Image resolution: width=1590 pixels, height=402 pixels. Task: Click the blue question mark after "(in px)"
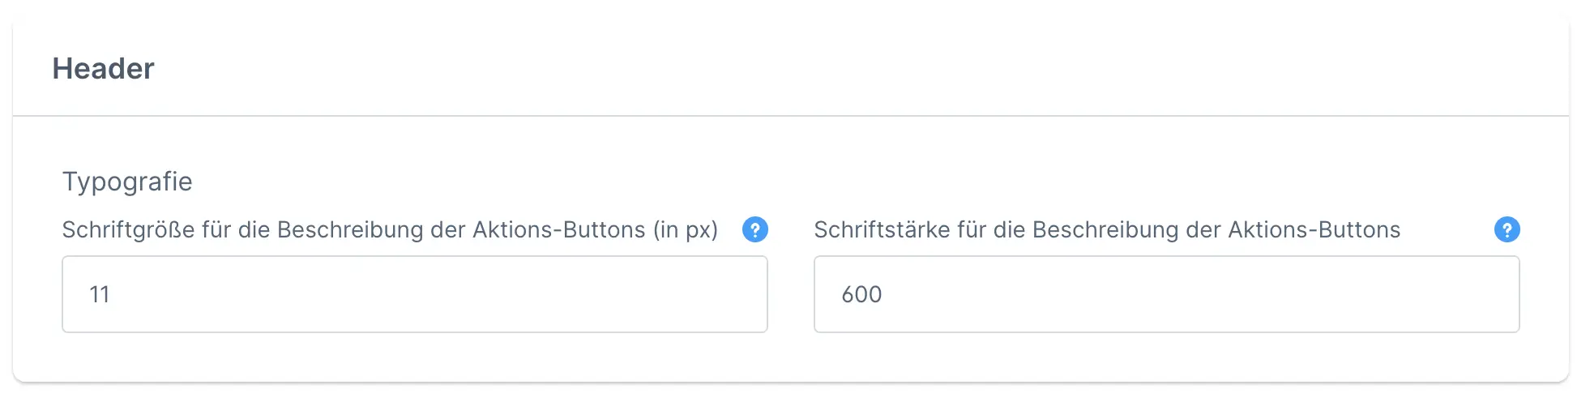tap(754, 230)
